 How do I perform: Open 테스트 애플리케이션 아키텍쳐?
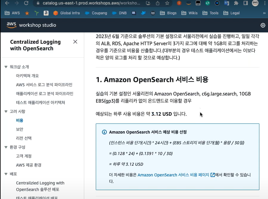pos(40,102)
